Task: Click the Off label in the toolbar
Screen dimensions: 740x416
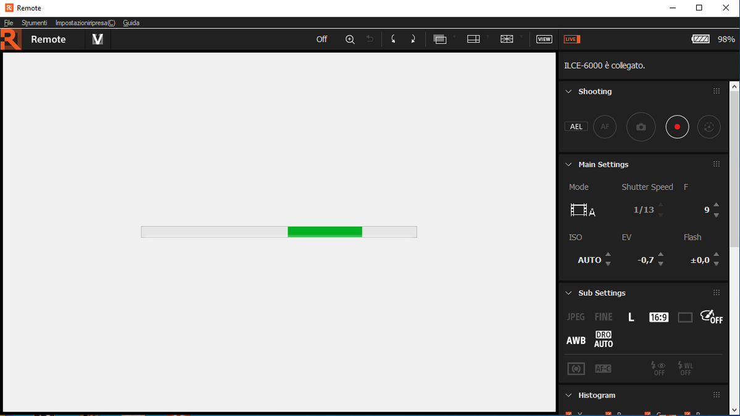Action: coord(322,39)
